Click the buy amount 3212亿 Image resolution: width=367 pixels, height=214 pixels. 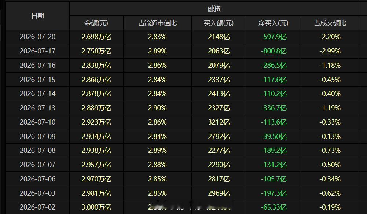coord(219,122)
